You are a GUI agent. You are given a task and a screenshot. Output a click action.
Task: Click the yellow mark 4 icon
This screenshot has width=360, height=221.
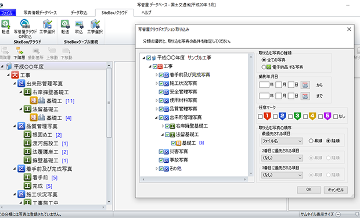tap(312, 116)
